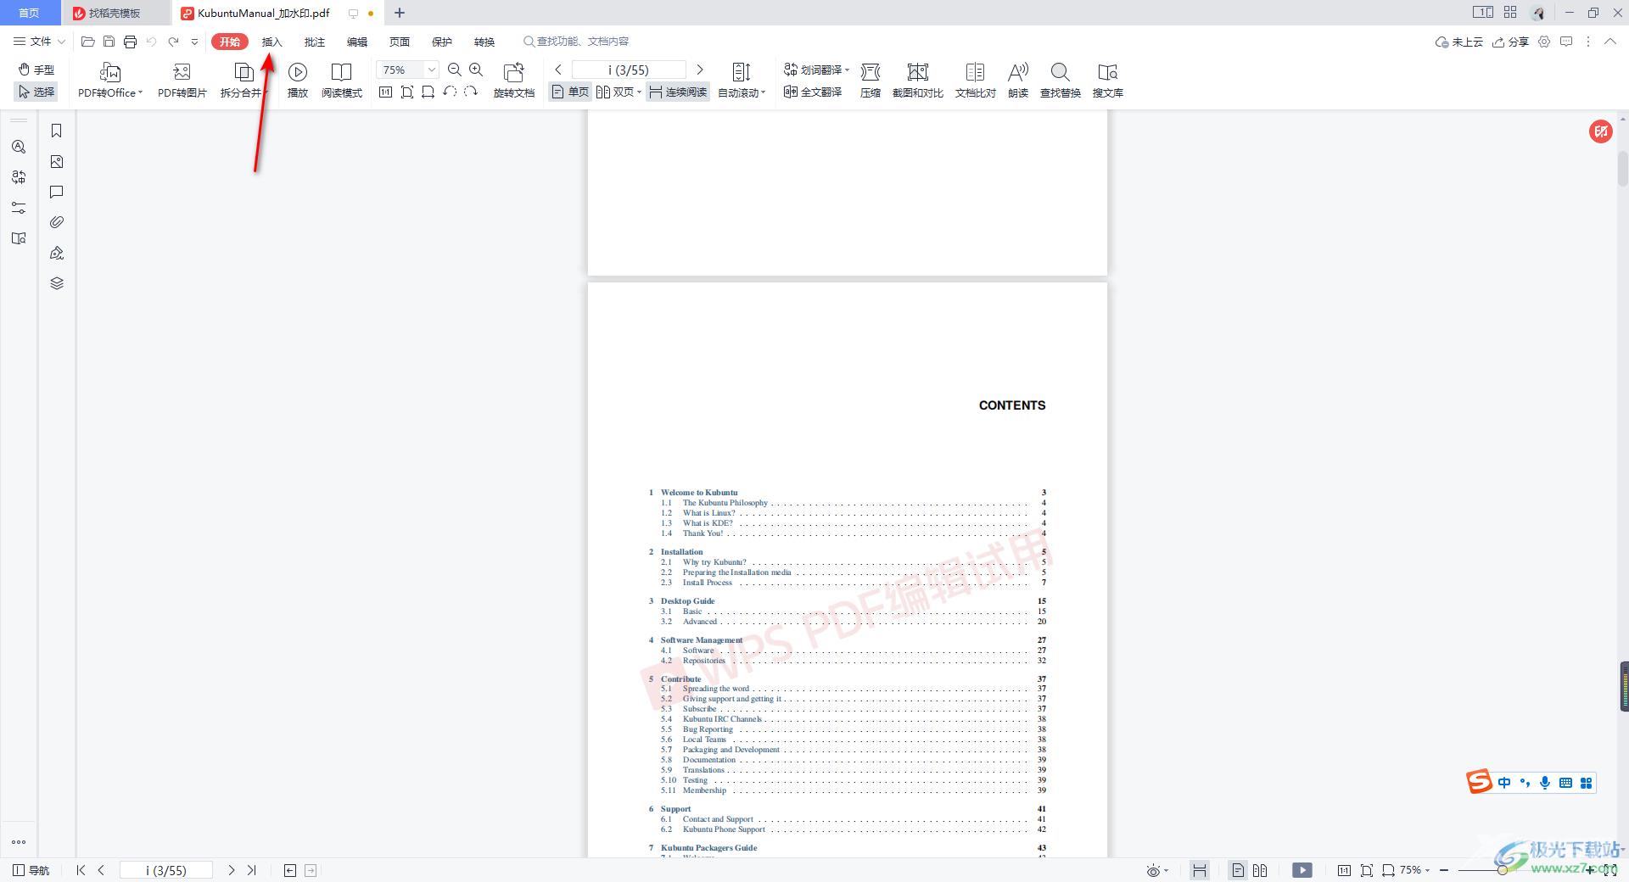Open 搜文库 library search
Viewport: 1629px width, 882px height.
tap(1108, 81)
